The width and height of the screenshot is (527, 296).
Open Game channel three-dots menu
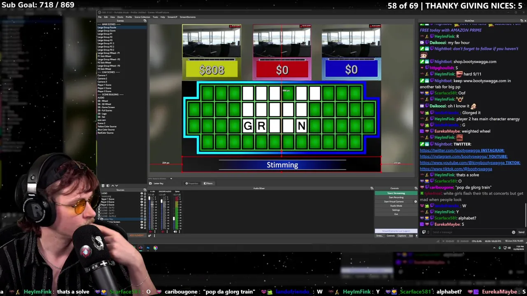click(x=180, y=231)
